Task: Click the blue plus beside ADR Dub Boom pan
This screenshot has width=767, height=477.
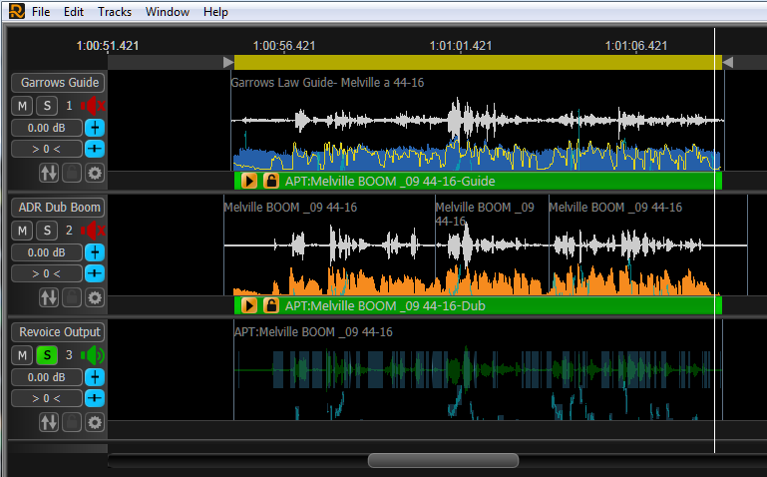Action: point(95,273)
